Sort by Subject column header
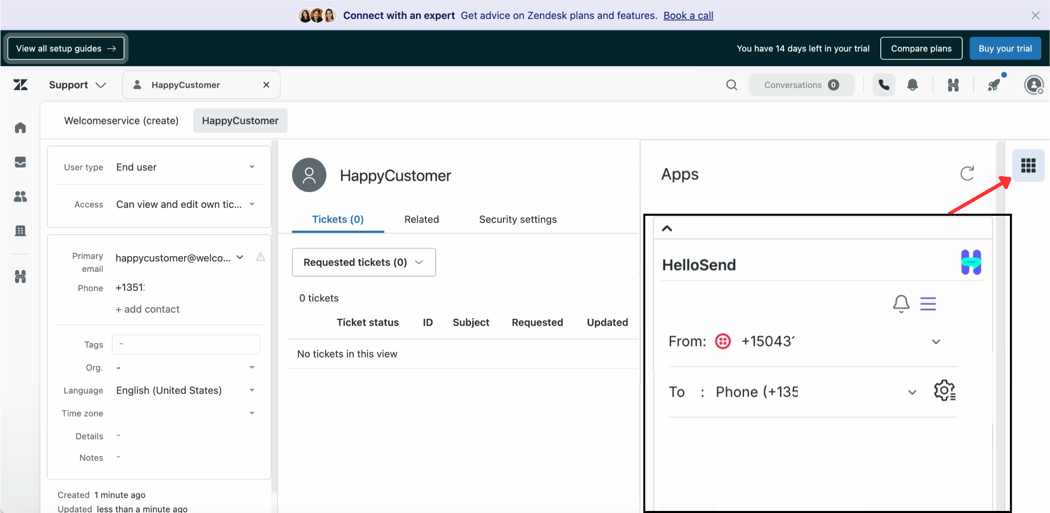1050x513 pixels. (471, 322)
